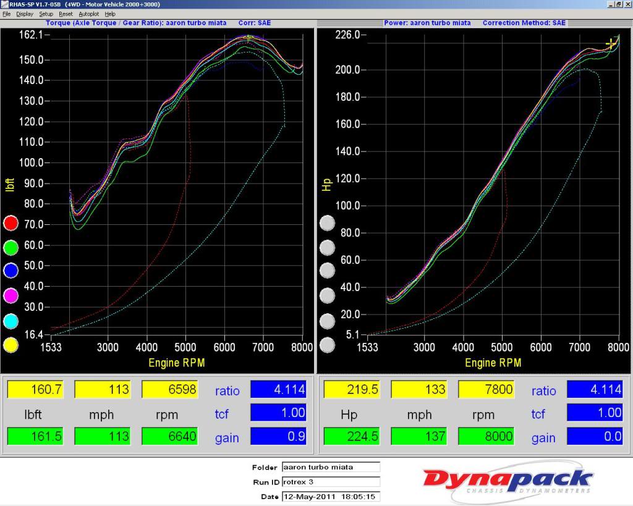
Task: Open the Setup menu
Action: point(46,13)
